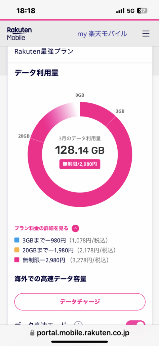This screenshot has height=346, width=159.
Task: Tap the battery indicator icon
Action: coord(143,10)
